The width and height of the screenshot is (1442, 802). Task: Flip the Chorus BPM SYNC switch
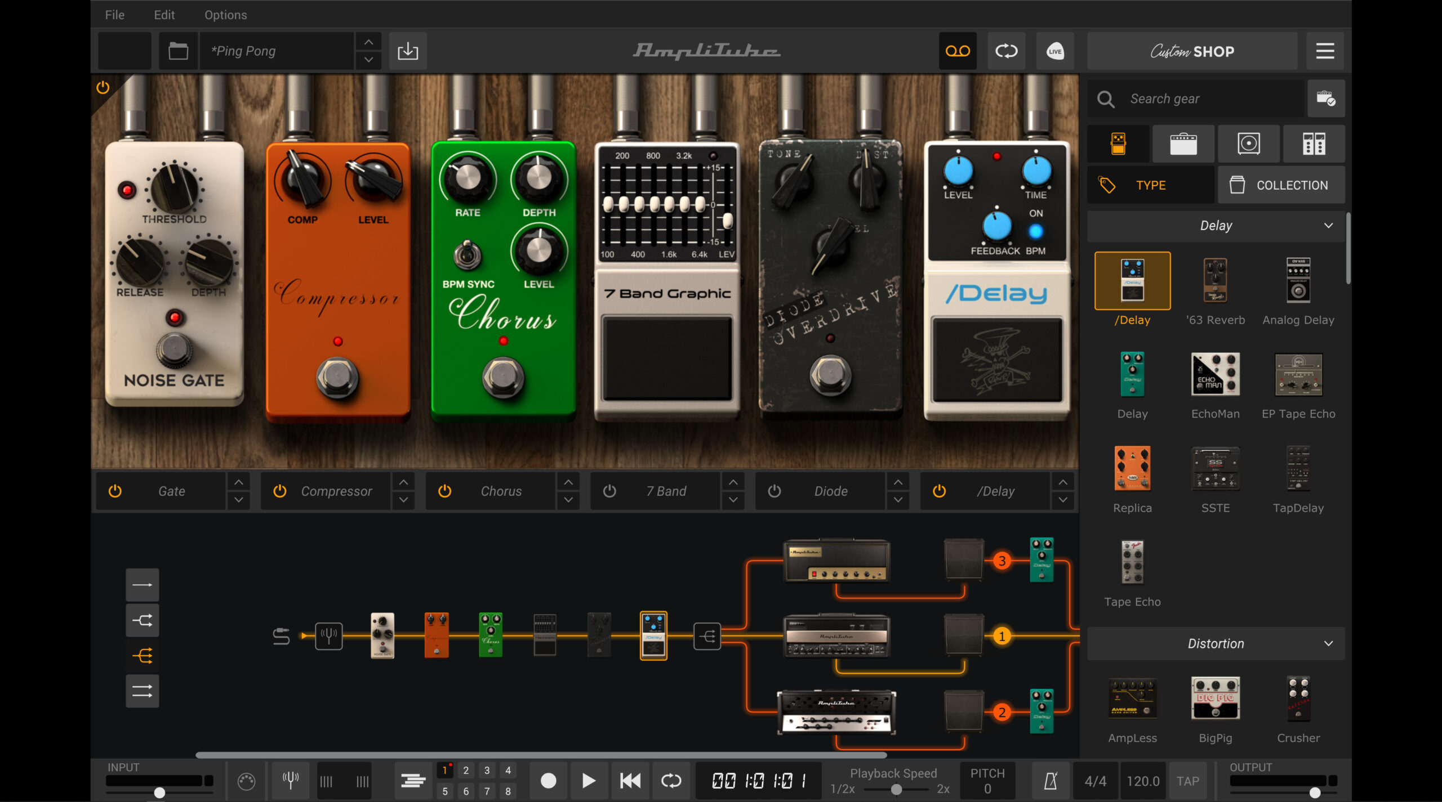coord(468,255)
